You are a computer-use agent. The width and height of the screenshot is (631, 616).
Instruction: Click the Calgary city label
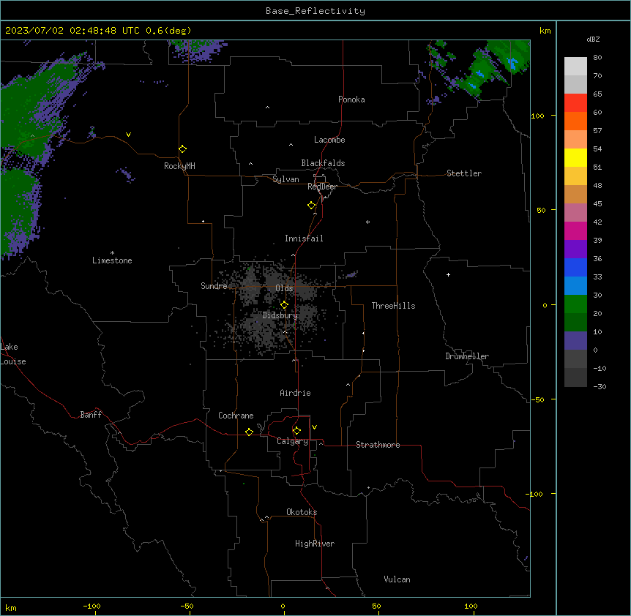pos(292,441)
